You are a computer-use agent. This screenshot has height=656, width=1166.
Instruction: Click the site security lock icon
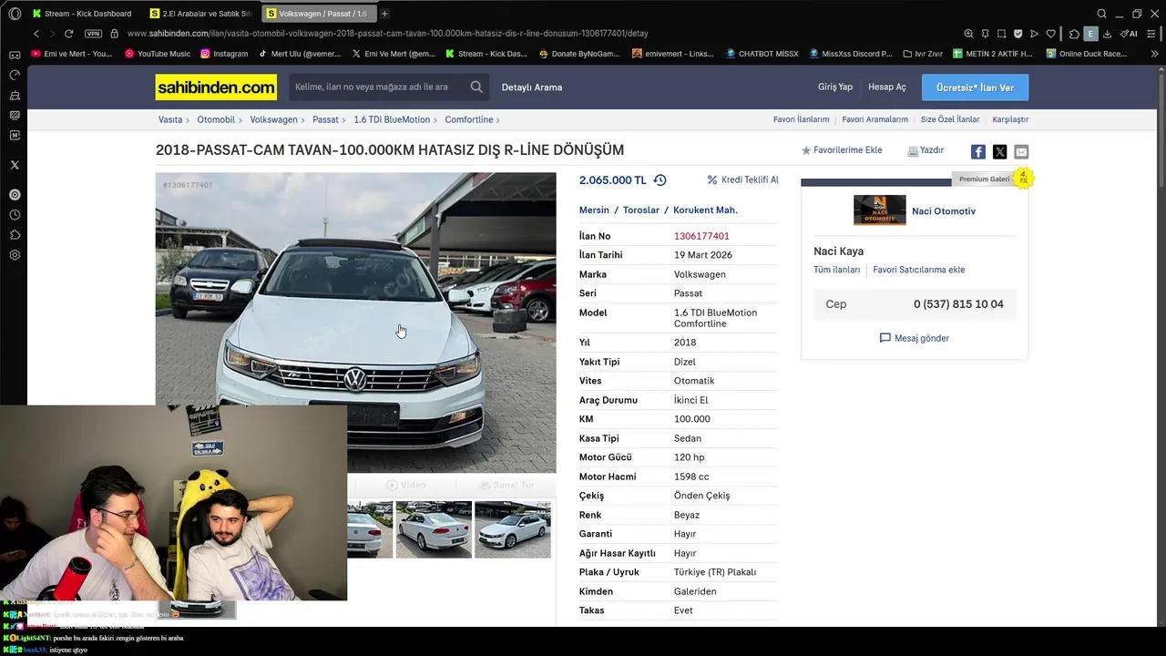(x=114, y=34)
